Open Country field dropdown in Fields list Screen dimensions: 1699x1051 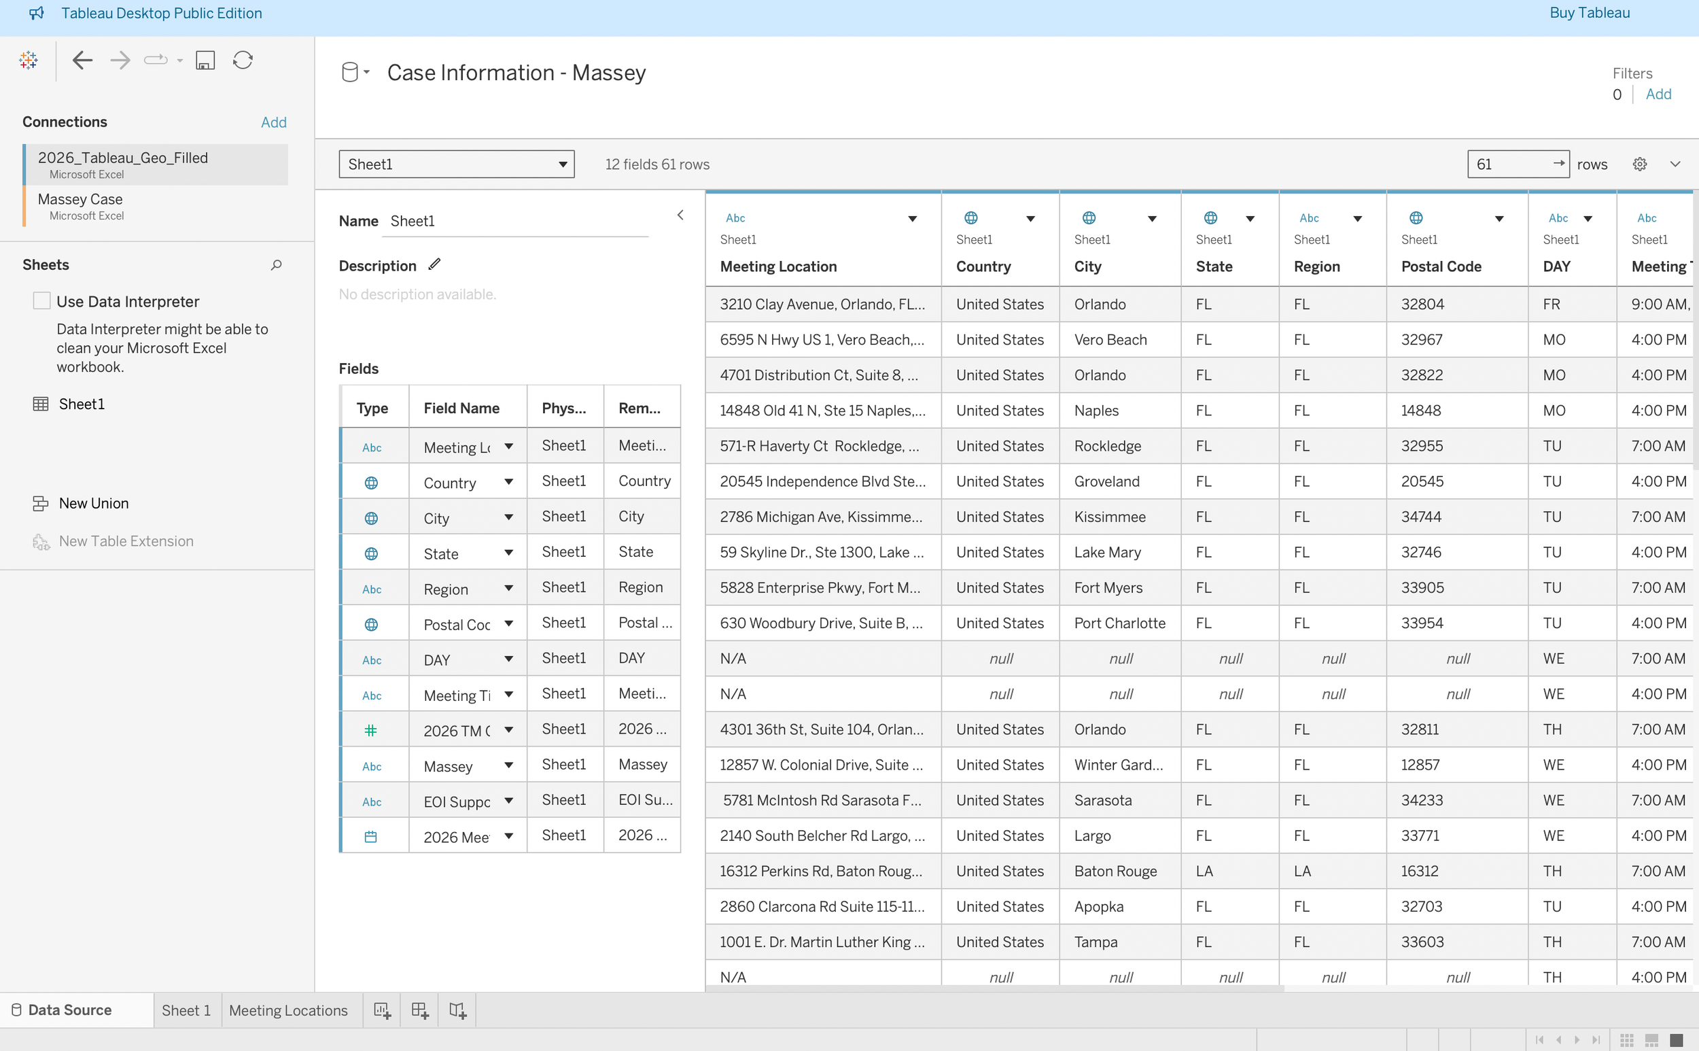tap(508, 483)
